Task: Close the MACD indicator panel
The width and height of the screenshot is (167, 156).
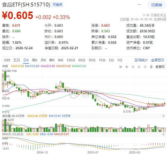Action: (x=163, y=134)
